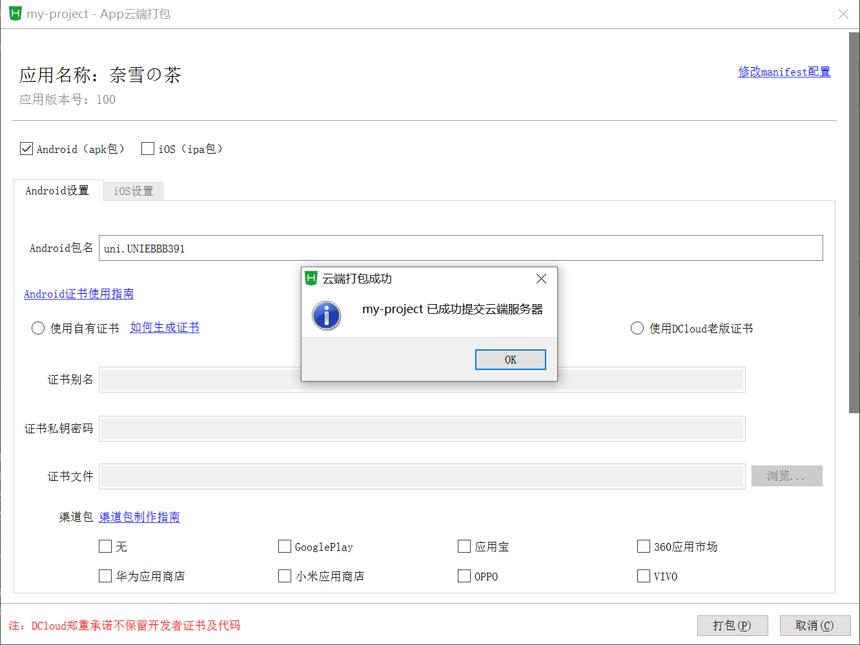This screenshot has width=860, height=645.
Task: Close the App云端打包 window
Action: [843, 14]
